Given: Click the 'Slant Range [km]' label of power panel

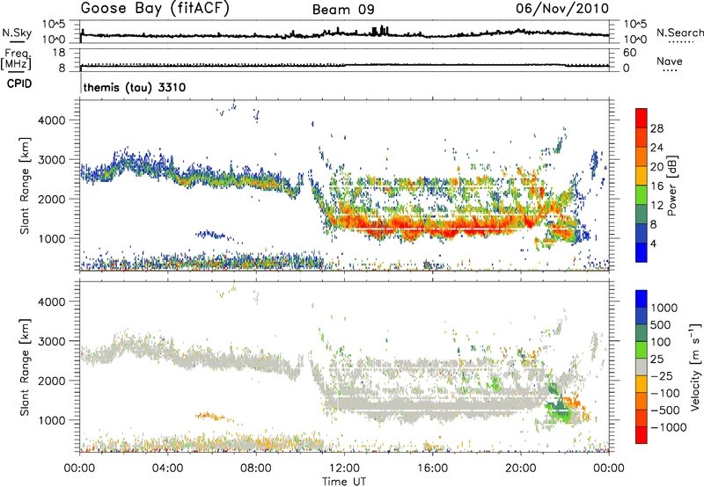Looking at the screenshot, I should (x=25, y=185).
